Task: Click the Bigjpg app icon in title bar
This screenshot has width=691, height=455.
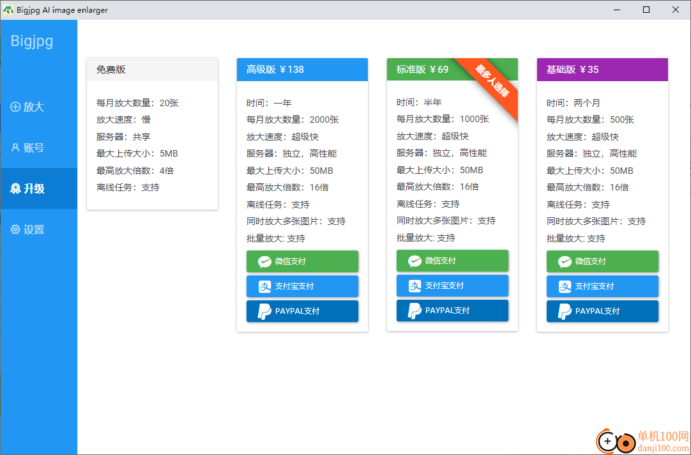Action: click(8, 10)
